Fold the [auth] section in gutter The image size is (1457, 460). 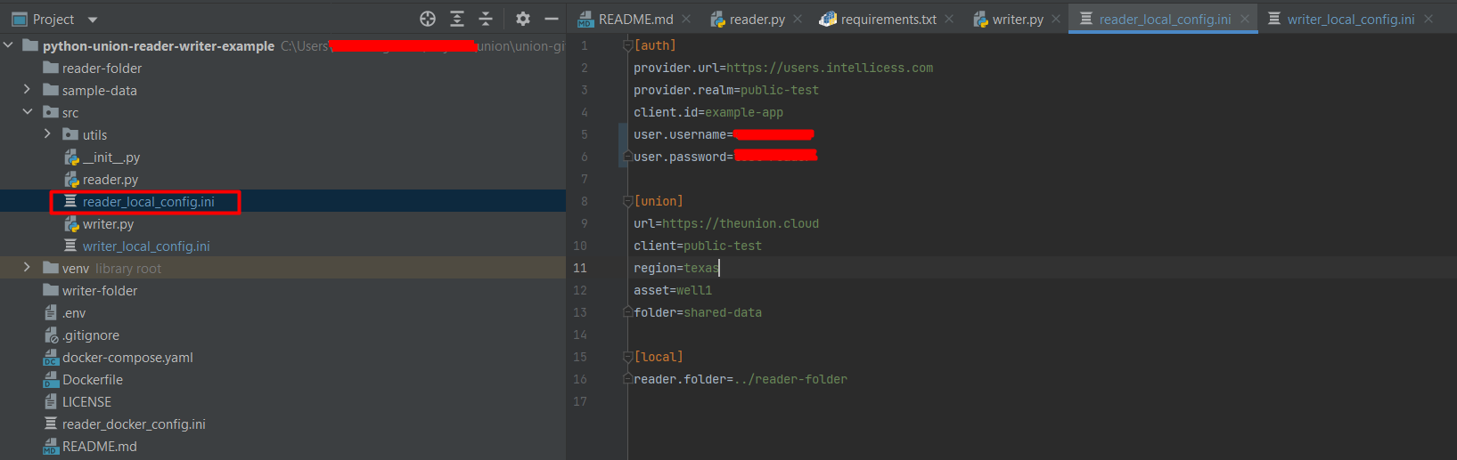pos(627,45)
